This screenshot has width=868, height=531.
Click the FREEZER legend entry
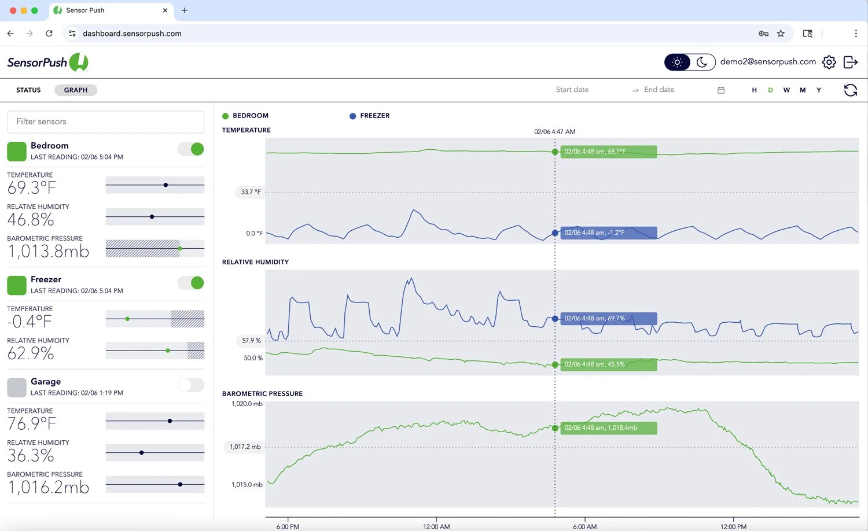point(370,116)
